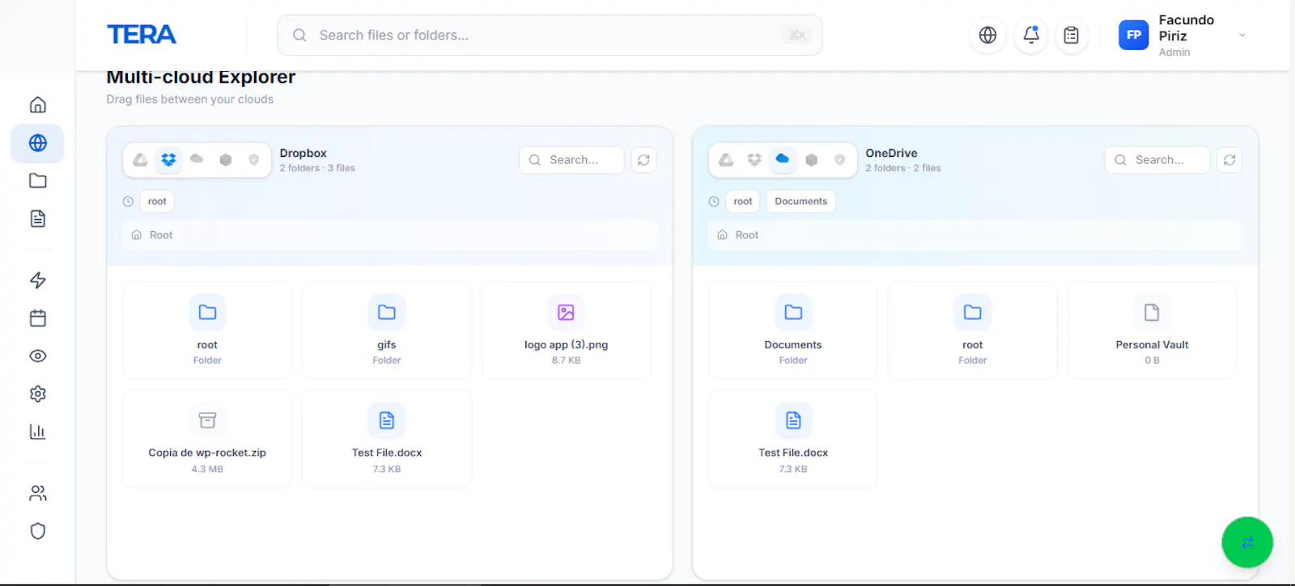Click the Documents recent chip in OneDrive panel
This screenshot has height=586, width=1295.
[x=801, y=201]
